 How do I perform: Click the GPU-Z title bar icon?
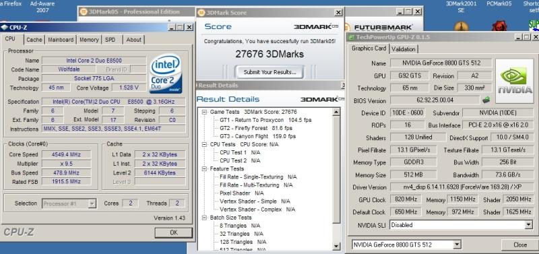click(351, 37)
